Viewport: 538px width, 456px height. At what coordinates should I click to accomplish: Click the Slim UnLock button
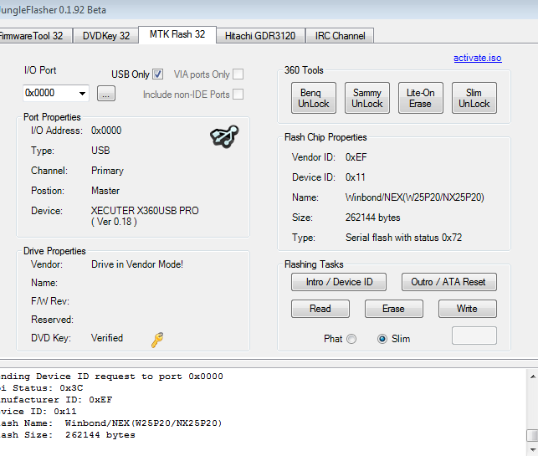click(x=474, y=98)
